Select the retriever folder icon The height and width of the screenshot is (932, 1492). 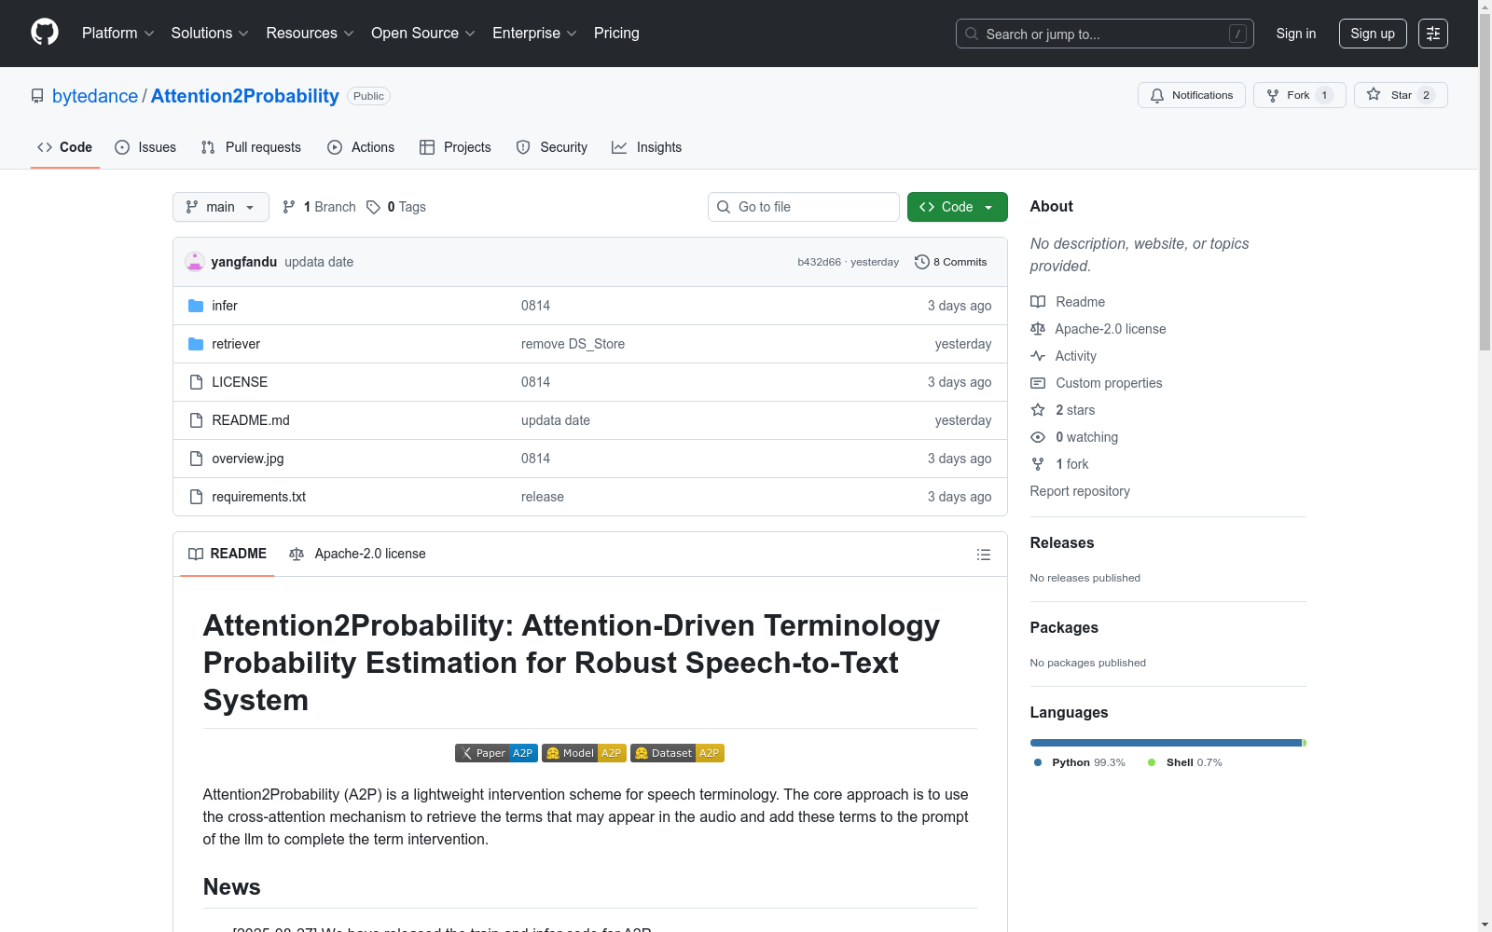(x=196, y=344)
